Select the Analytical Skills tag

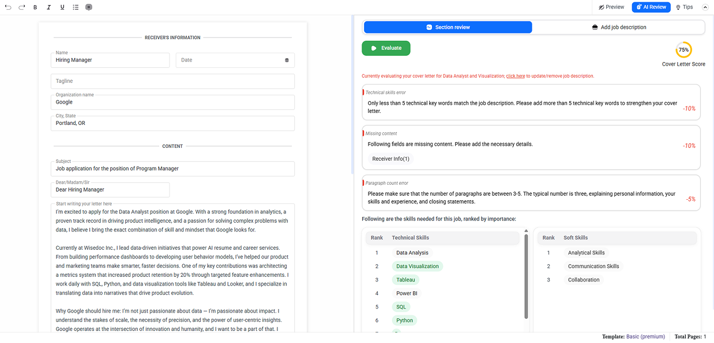(587, 253)
